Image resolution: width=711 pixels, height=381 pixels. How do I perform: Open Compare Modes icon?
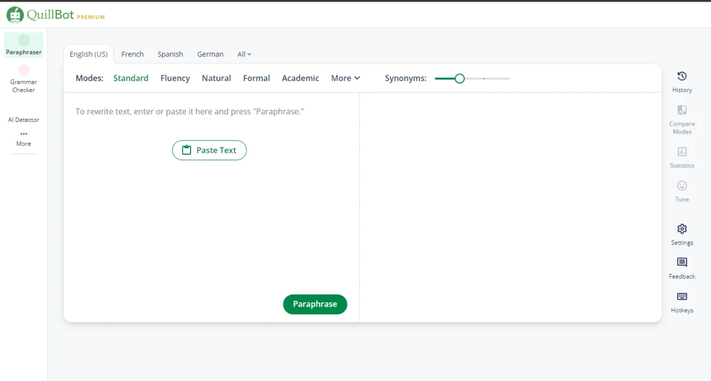click(682, 110)
